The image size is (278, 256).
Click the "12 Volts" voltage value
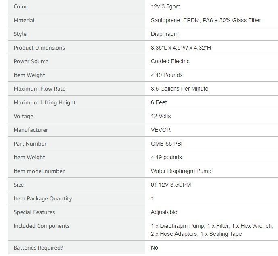pyautogui.click(x=161, y=116)
